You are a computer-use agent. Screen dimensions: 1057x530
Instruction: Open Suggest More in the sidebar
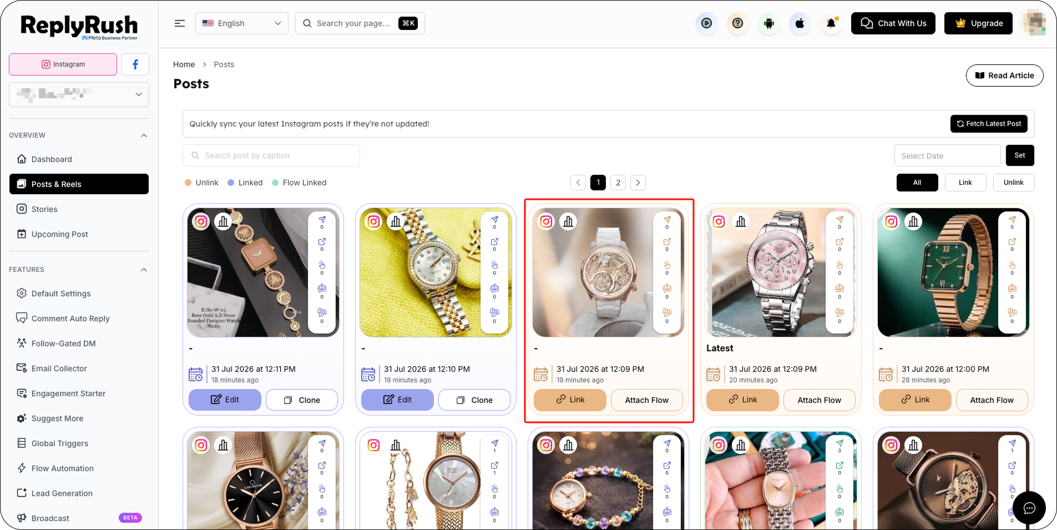click(x=79, y=418)
